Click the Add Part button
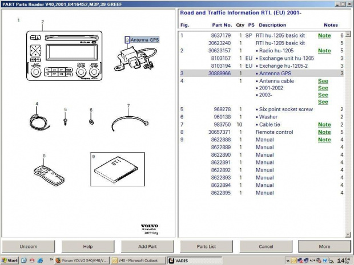354x265 pixels. 147,246
